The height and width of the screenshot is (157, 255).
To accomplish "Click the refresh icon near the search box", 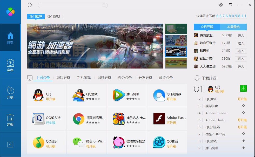I will tap(30, 5).
